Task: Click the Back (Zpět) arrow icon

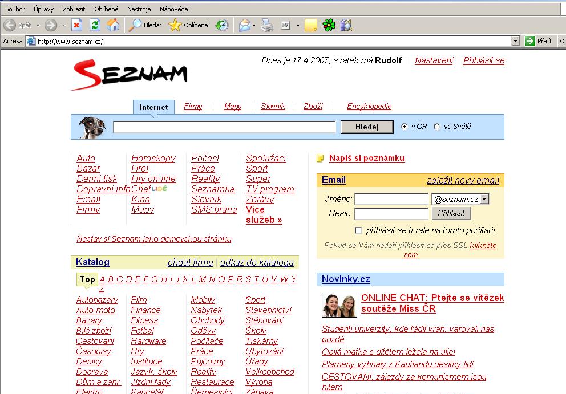Action: click(x=10, y=25)
